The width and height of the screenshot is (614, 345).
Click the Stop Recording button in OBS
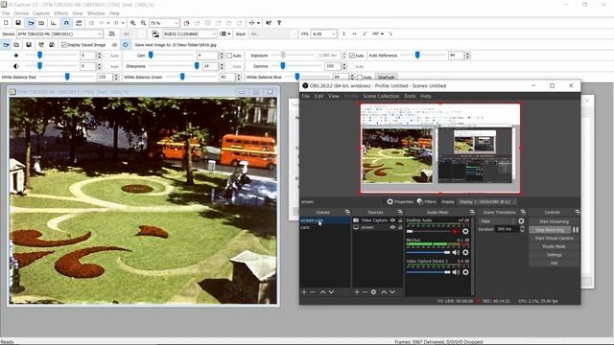(550, 230)
